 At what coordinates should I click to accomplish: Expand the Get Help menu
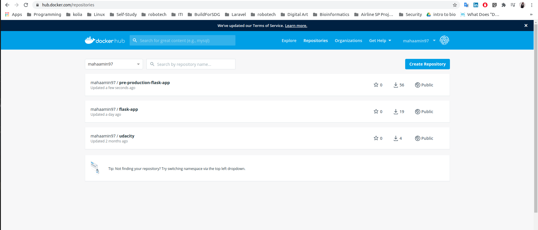380,41
